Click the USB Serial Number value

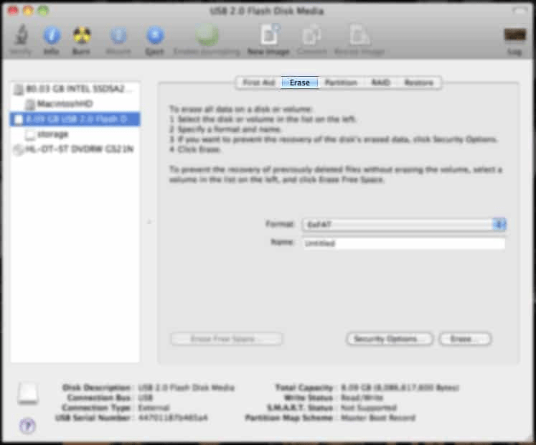[173, 418]
